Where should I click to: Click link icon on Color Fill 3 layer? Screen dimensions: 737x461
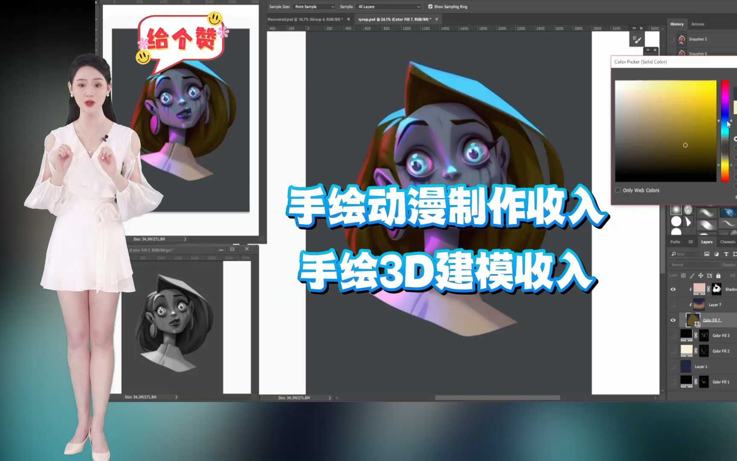pos(696,336)
